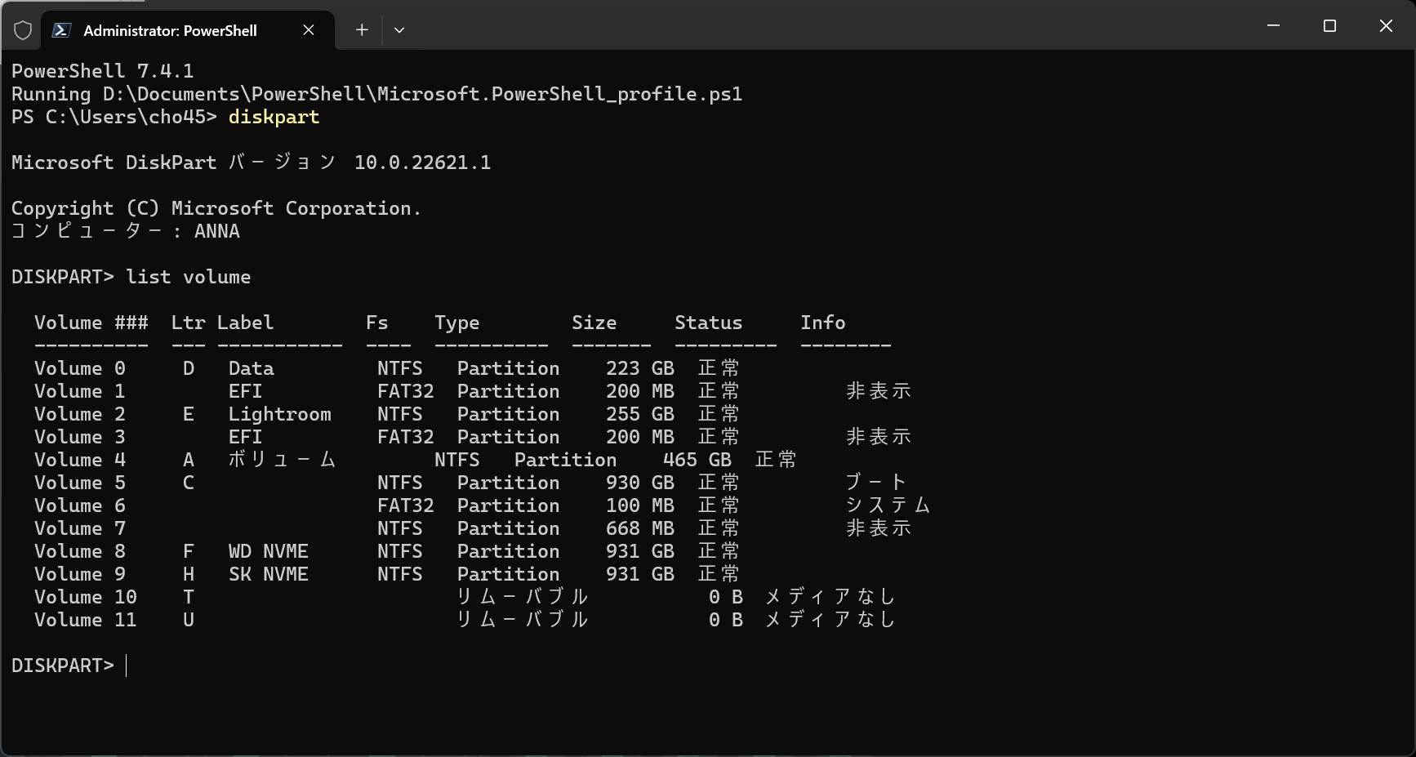
Task: Click the PowerShell icon on the active tab
Action: (63, 29)
